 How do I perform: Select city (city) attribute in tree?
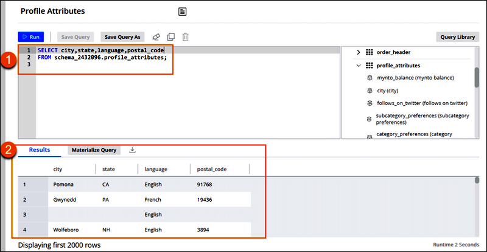point(387,90)
